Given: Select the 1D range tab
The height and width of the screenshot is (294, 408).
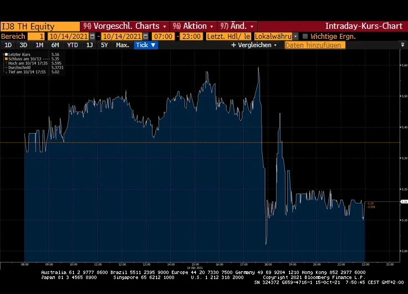Looking at the screenshot, I should coord(8,45).
